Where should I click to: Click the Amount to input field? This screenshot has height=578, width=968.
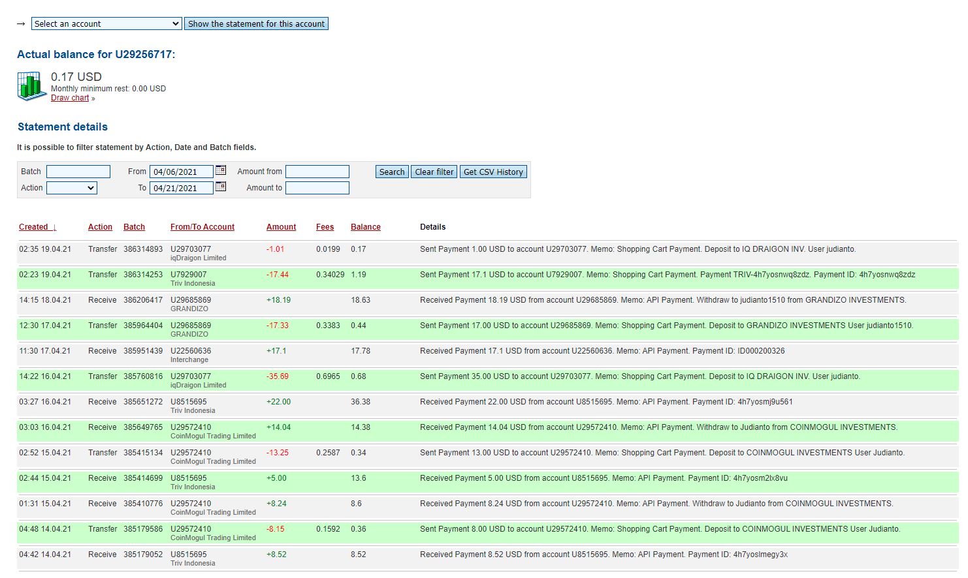coord(317,188)
